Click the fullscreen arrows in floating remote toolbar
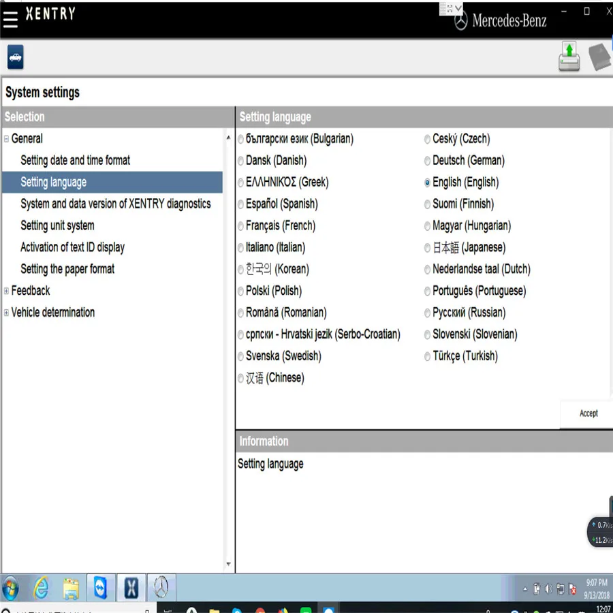Image resolution: width=613 pixels, height=613 pixels. point(450,8)
